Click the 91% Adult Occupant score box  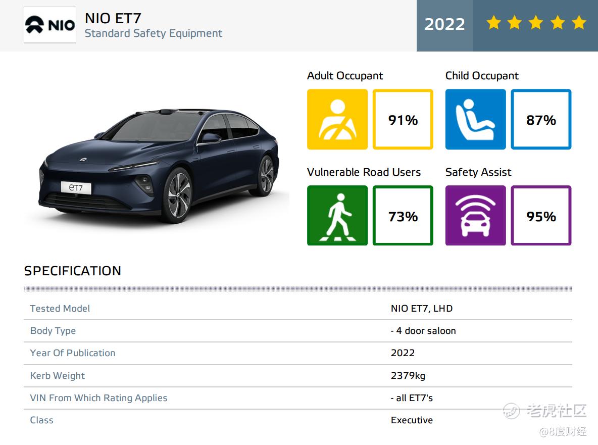coord(403,119)
